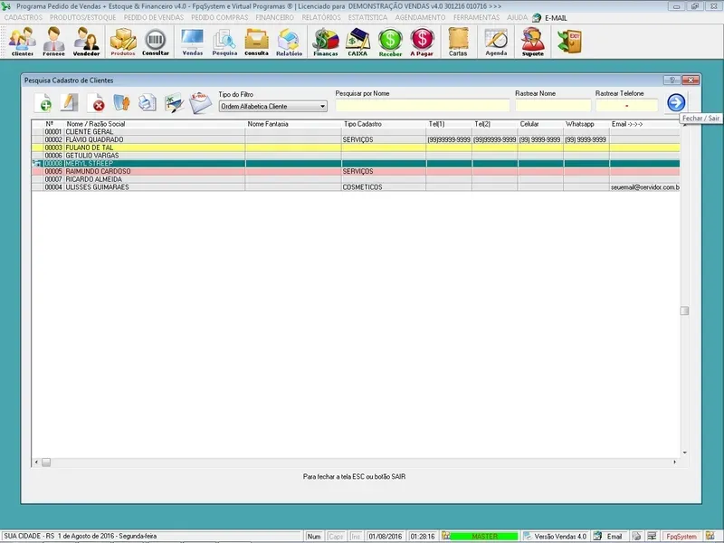Viewport: 724px width, 543px height.
Task: Open the Clientes module in the toolbar
Action: point(22,41)
